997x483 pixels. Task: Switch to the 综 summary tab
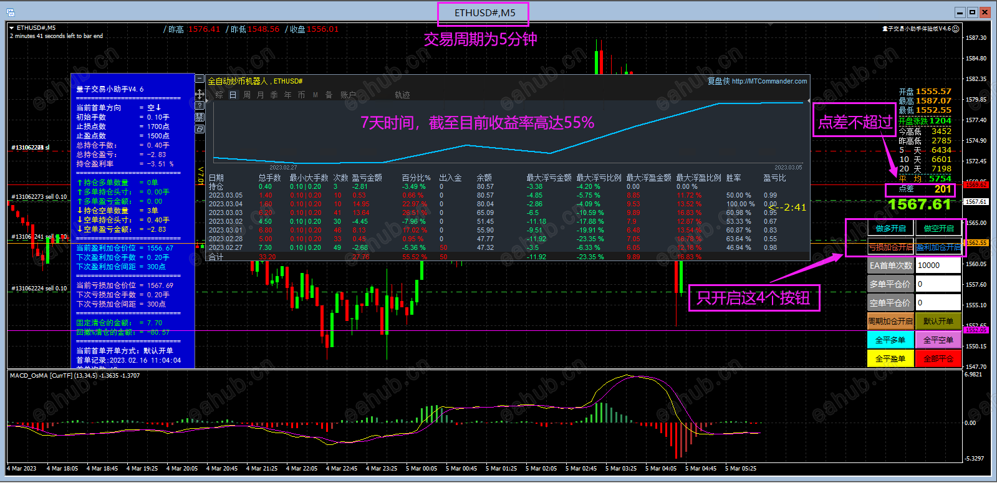219,95
